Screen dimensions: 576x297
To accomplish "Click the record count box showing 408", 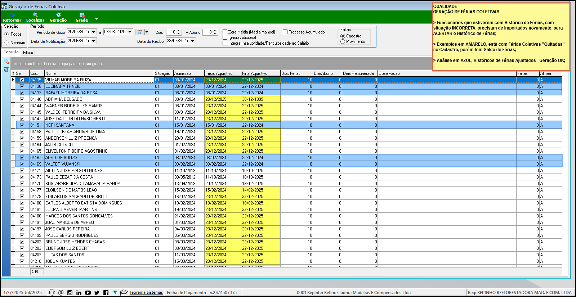I will pos(37,272).
